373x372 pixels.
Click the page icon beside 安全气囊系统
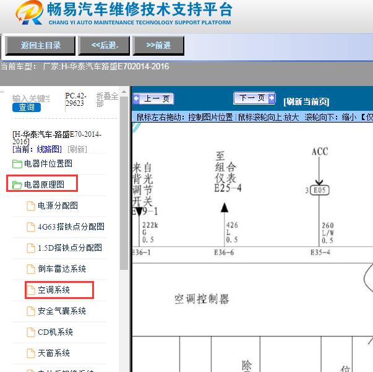tap(31, 311)
